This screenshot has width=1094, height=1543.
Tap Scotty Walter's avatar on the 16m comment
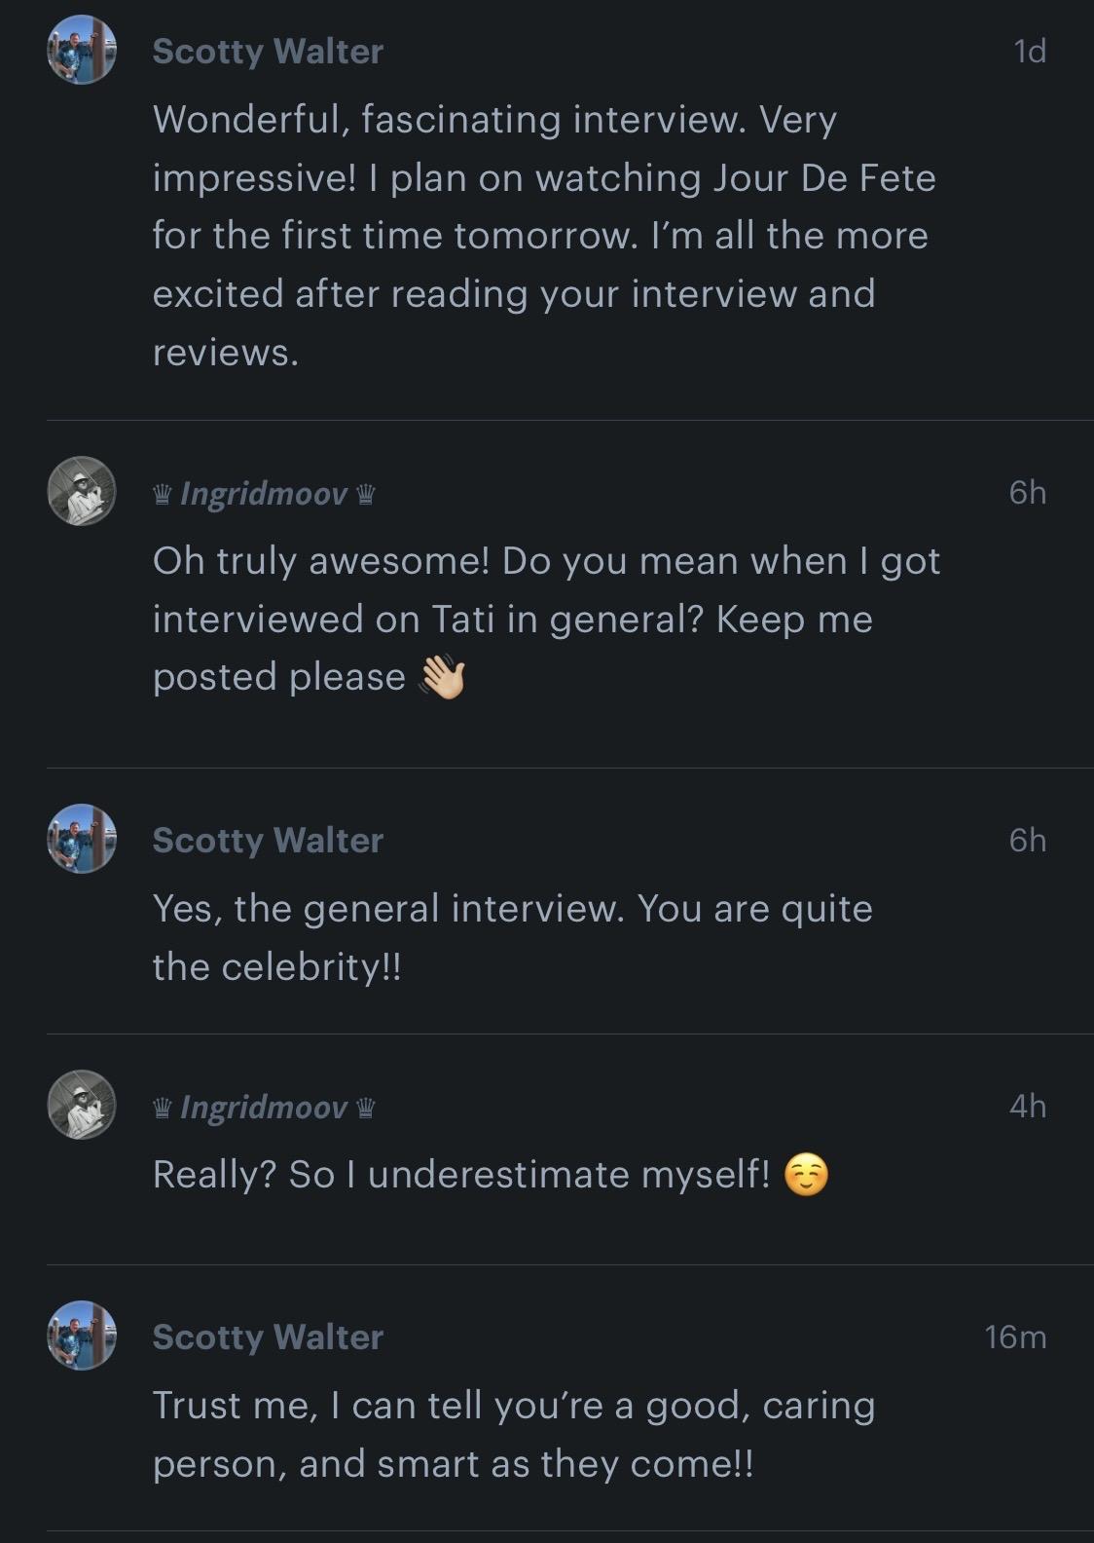[x=82, y=1336]
